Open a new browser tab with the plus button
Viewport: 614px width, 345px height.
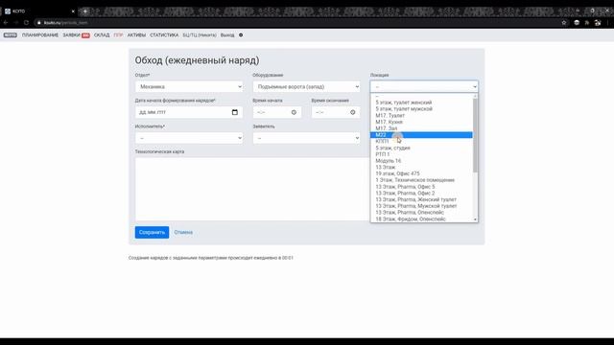click(x=85, y=11)
